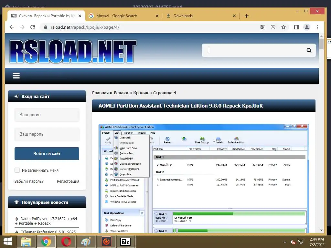Close the Downloads tab
The width and height of the screenshot is (331, 248).
[x=234, y=16]
